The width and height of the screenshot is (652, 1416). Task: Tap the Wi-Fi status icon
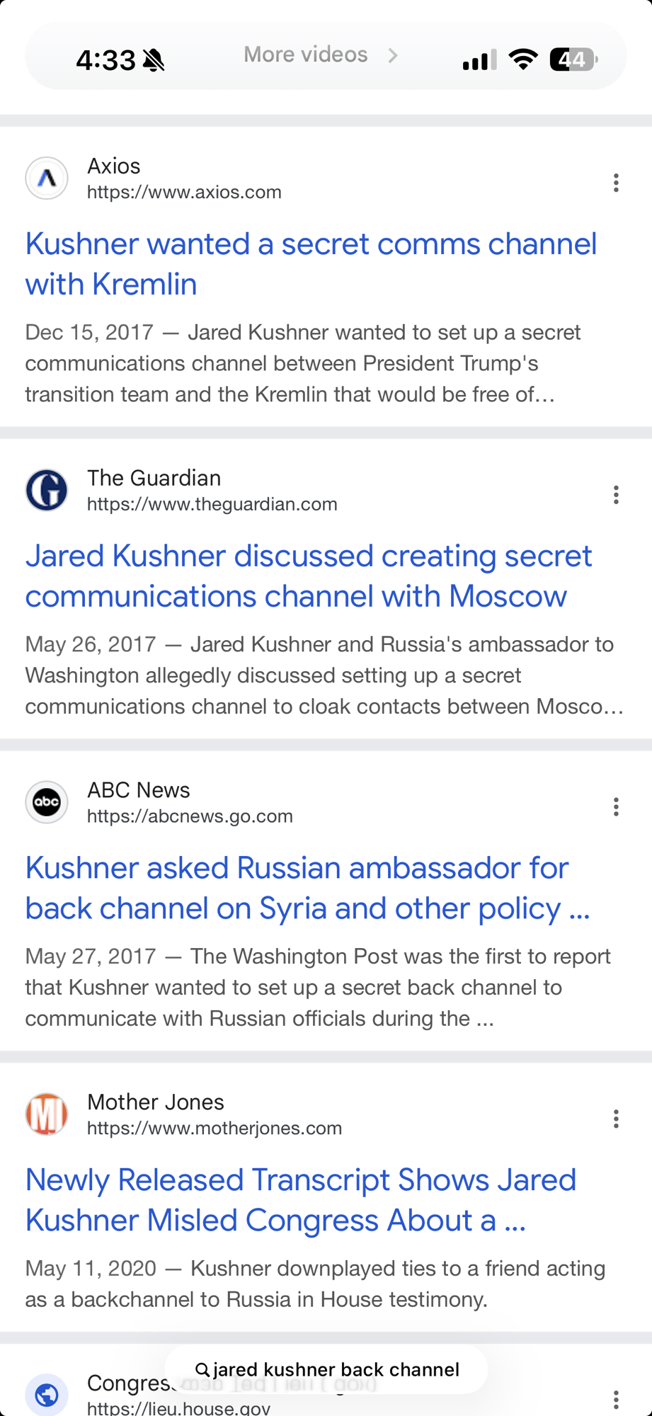click(523, 59)
